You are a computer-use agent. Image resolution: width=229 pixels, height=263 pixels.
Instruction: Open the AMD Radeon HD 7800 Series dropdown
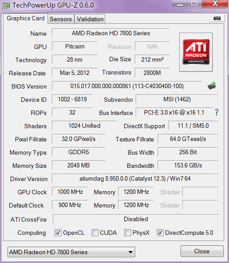pos(71,252)
